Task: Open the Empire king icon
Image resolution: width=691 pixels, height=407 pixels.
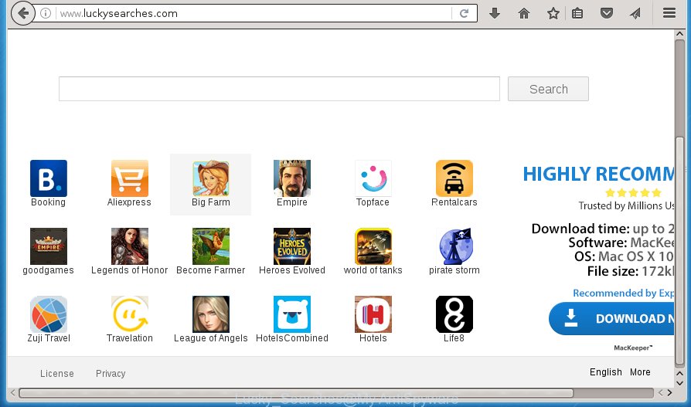Action: tap(291, 178)
